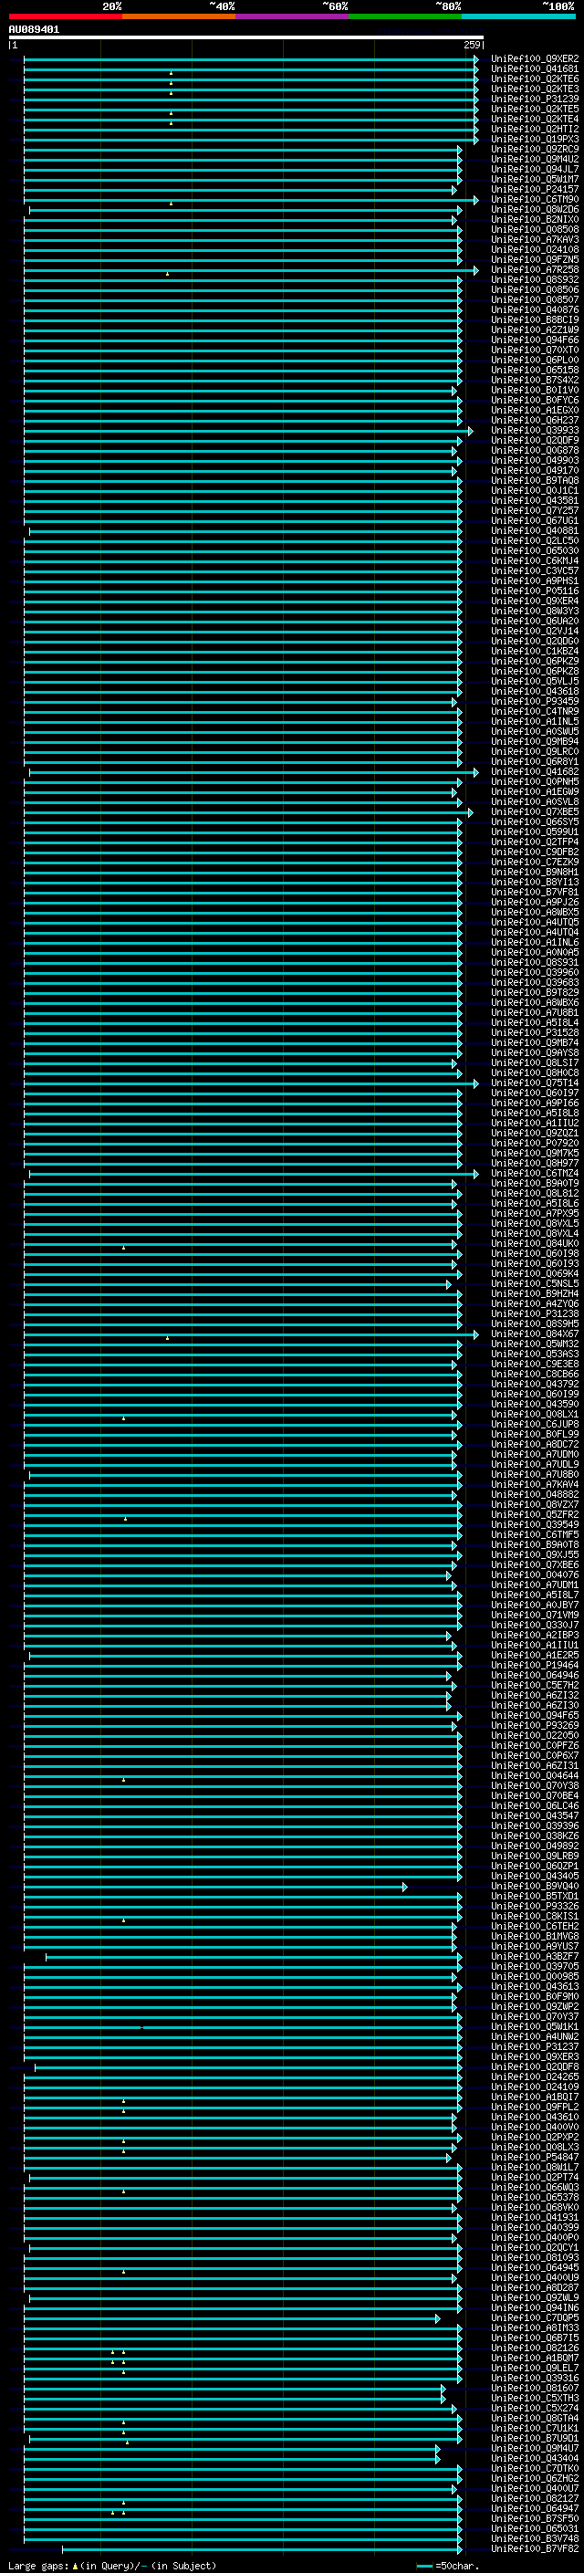Select label UniRef100_C5XTH3
The image size is (584, 2573).
pyautogui.click(x=535, y=2398)
